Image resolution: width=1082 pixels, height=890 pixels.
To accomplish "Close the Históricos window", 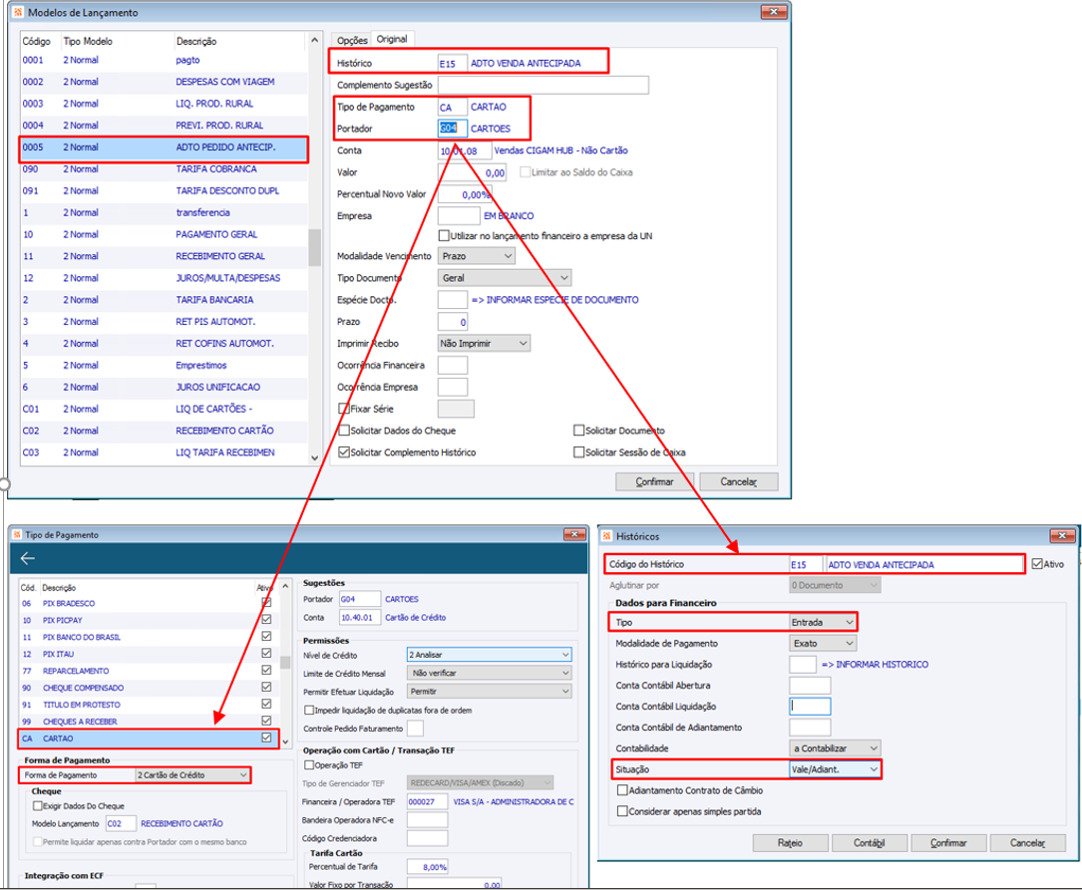I will 1062,535.
